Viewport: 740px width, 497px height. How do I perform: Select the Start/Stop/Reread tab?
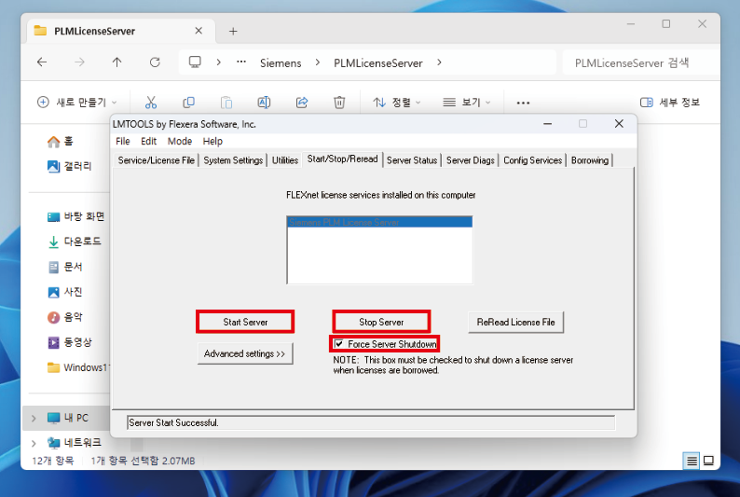click(343, 159)
